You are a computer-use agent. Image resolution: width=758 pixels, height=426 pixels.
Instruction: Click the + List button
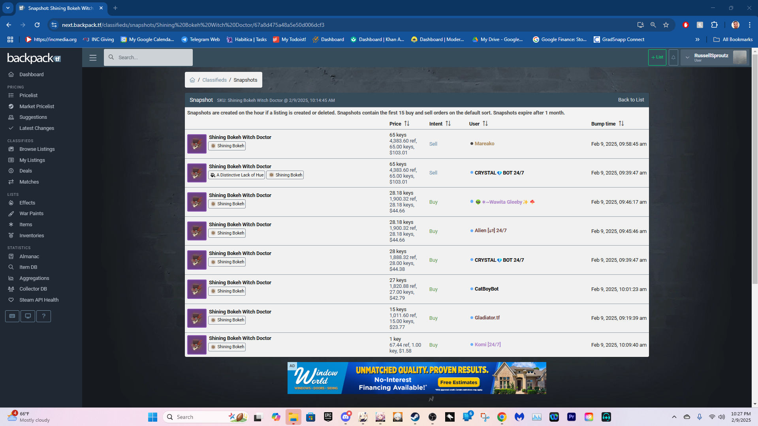[x=657, y=58]
